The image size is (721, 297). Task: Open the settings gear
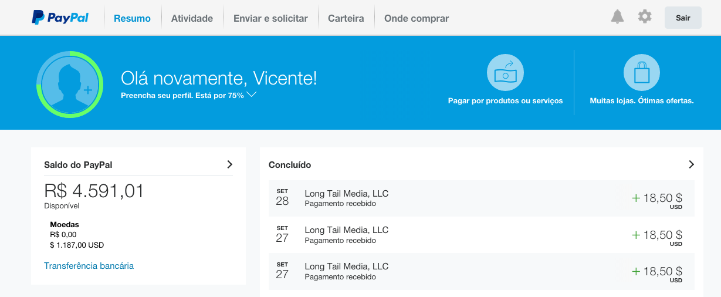645,17
